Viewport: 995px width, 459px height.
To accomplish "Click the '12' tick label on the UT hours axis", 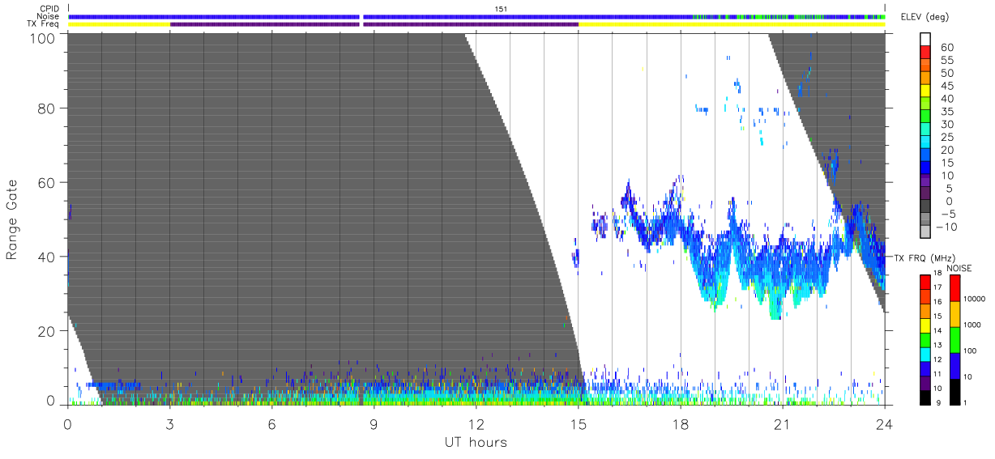I will [476, 423].
